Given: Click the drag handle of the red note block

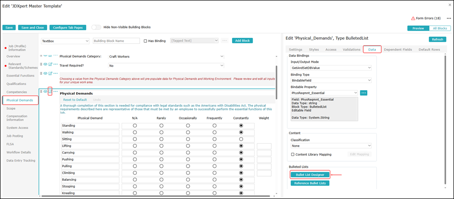Looking at the screenshot, I should click(x=41, y=74).
